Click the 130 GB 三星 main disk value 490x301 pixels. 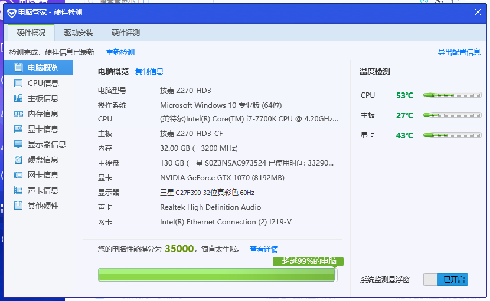coord(247,163)
